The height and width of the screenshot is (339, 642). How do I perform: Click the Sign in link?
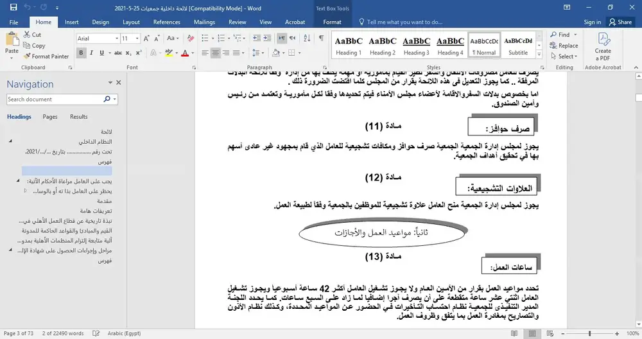(593, 22)
